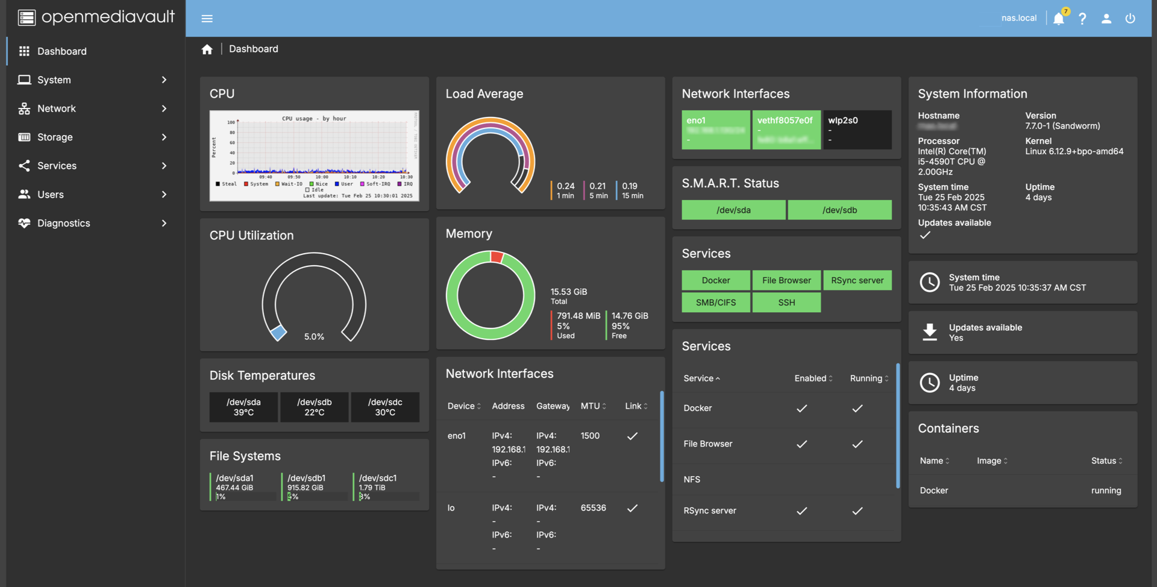Viewport: 1157px width, 587px height.
Task: Sort network table by Link column
Action: pos(636,406)
